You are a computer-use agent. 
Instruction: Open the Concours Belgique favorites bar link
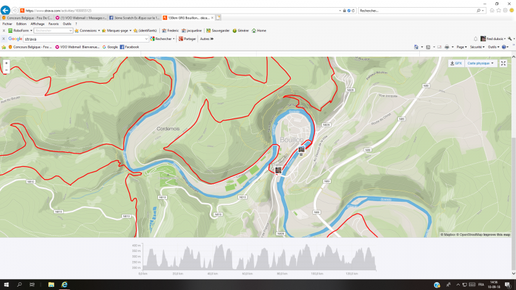point(30,47)
